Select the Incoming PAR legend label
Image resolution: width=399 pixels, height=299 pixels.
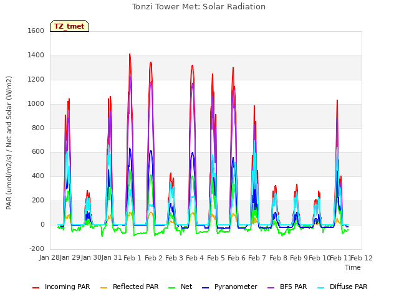[67, 287]
